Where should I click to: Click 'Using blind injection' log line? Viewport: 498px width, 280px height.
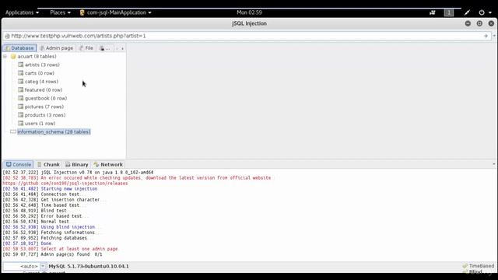[x=53, y=227]
